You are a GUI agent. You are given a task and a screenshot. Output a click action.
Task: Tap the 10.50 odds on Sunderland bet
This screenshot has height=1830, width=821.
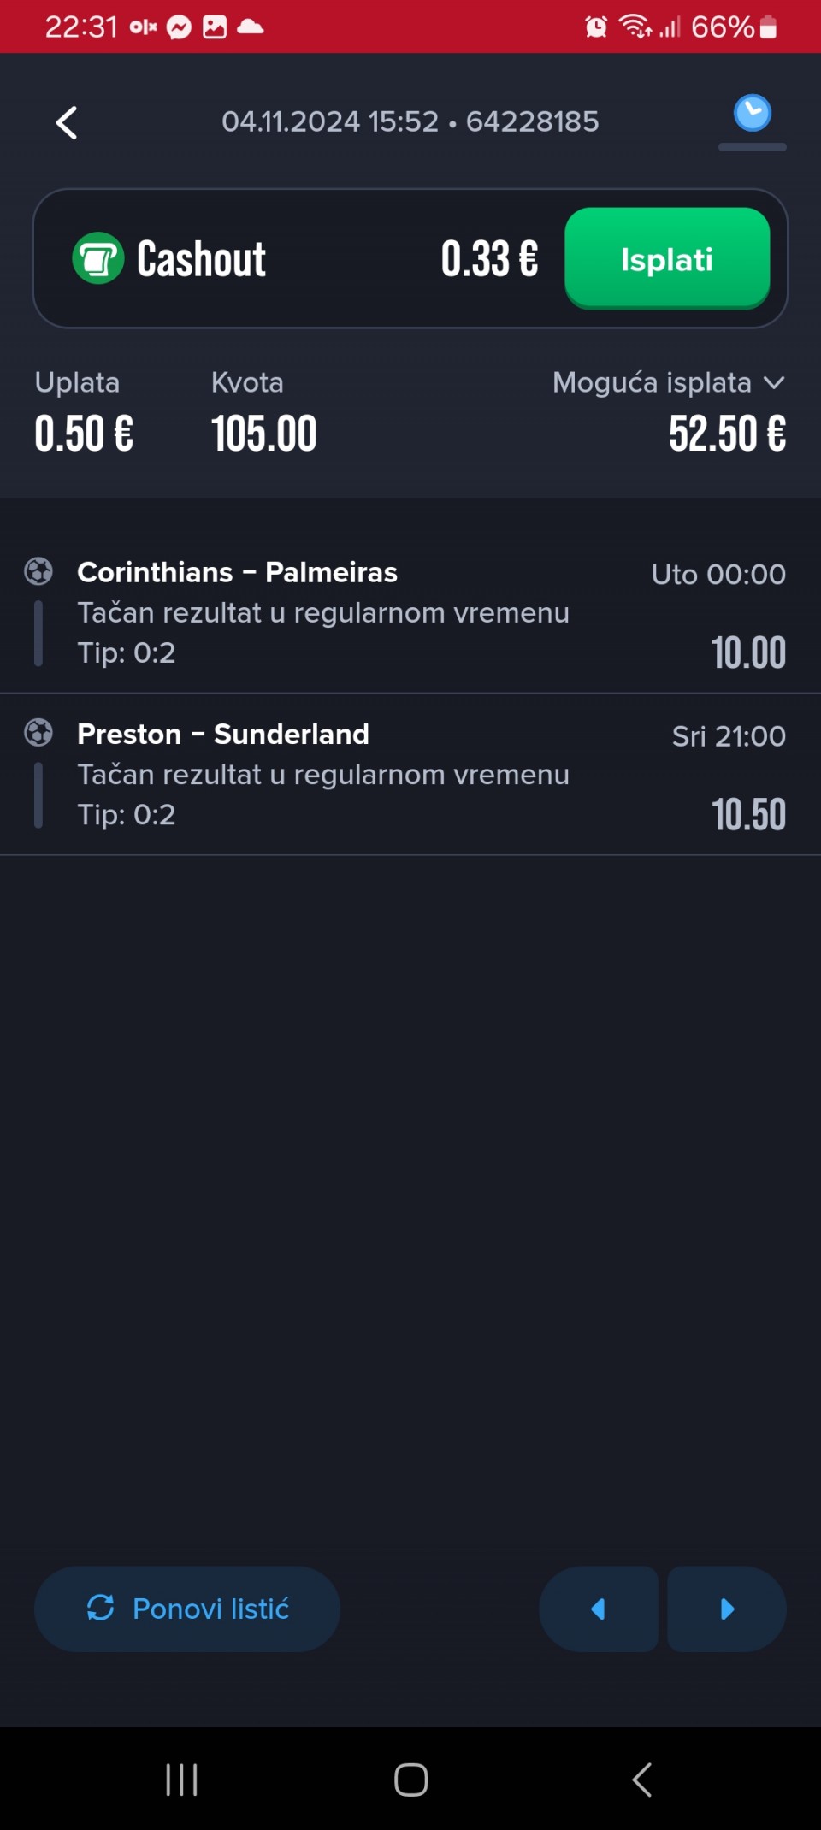point(748,814)
